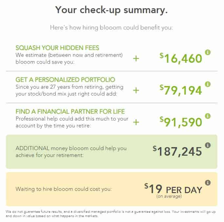Click the info icon beside $91,590
Viewport: 224px width, 222px height.
[208, 116]
